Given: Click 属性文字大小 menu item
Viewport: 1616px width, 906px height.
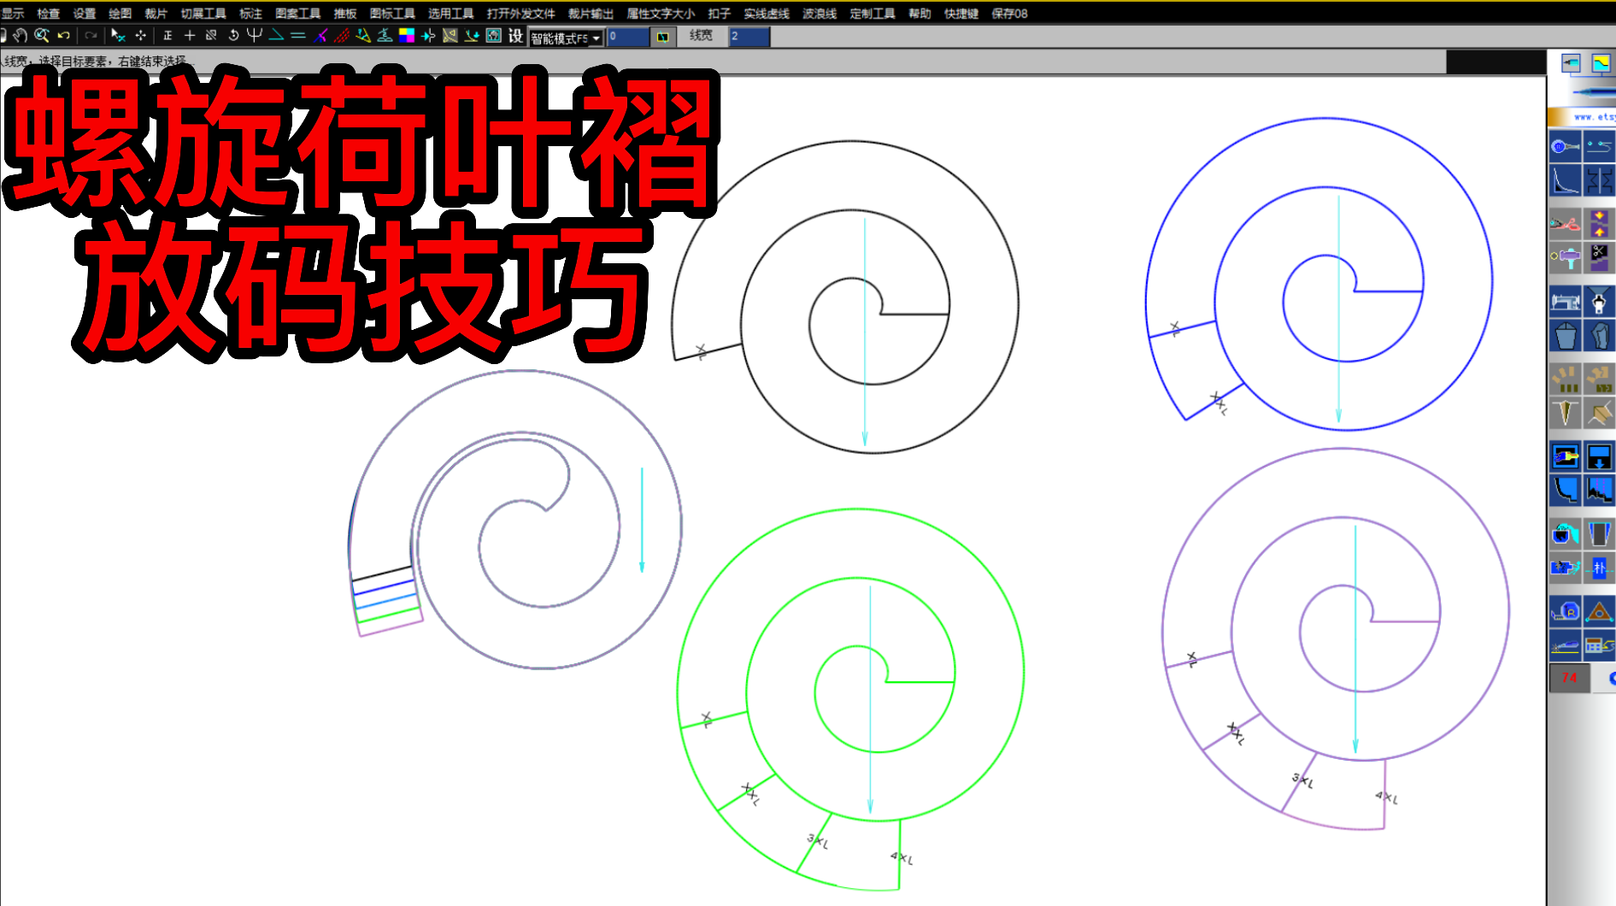Looking at the screenshot, I should click(661, 13).
